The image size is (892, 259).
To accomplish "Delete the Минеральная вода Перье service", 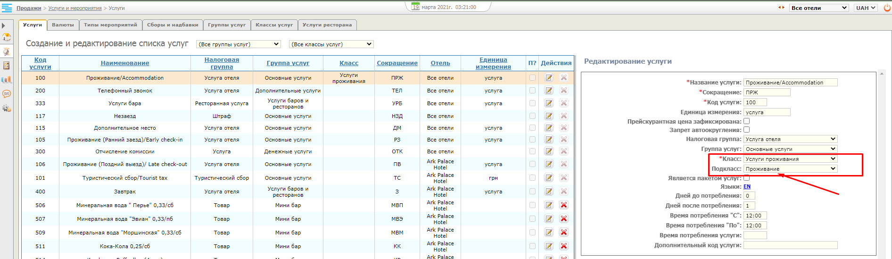I will pos(563,205).
